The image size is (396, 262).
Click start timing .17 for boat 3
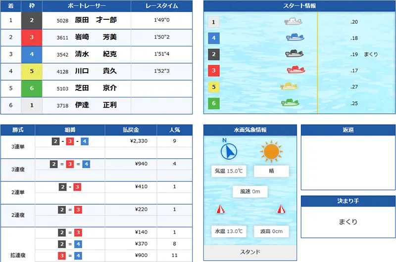click(x=354, y=71)
